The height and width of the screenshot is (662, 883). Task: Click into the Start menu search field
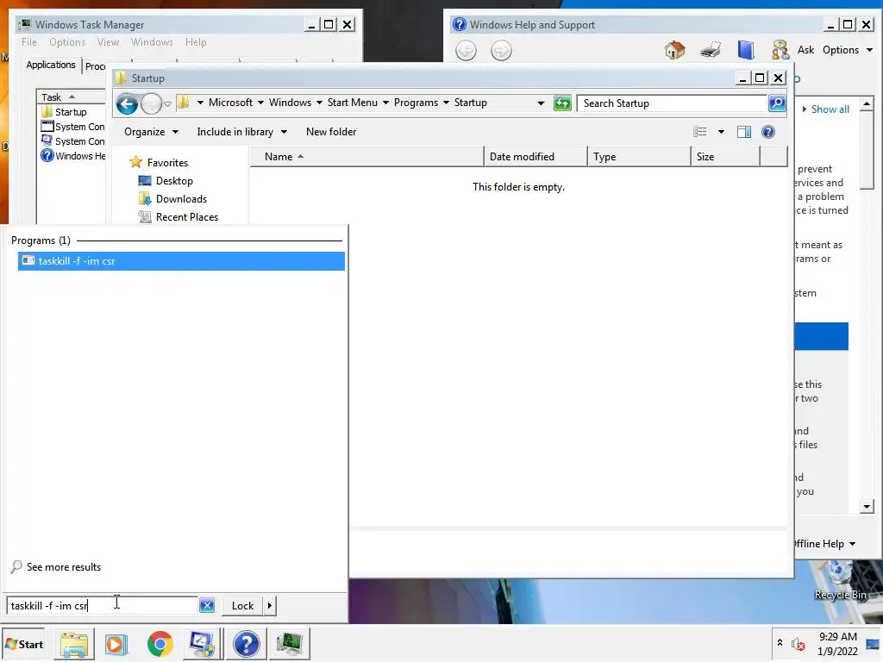(102, 606)
